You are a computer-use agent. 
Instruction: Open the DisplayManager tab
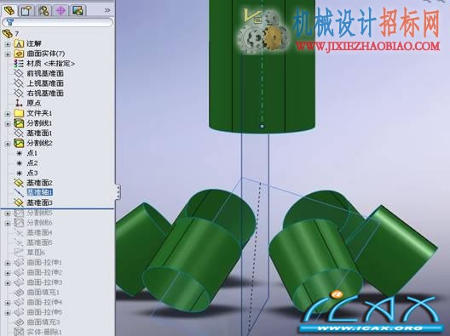(x=78, y=10)
